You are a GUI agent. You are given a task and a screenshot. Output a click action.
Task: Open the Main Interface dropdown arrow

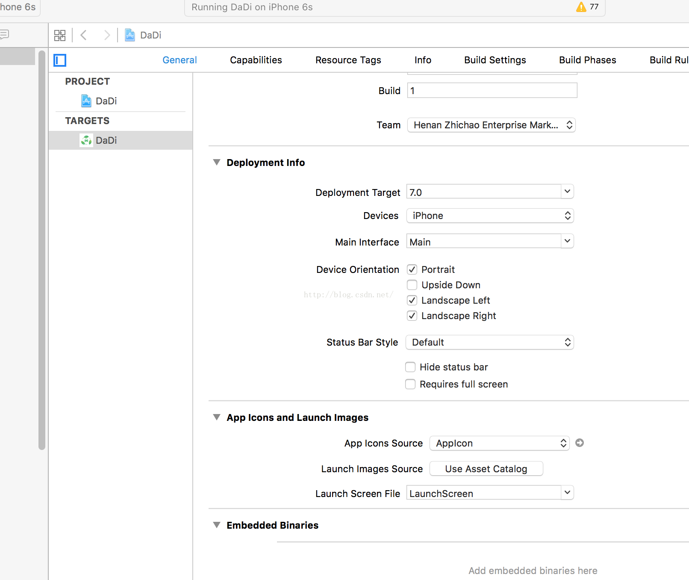pyautogui.click(x=567, y=241)
